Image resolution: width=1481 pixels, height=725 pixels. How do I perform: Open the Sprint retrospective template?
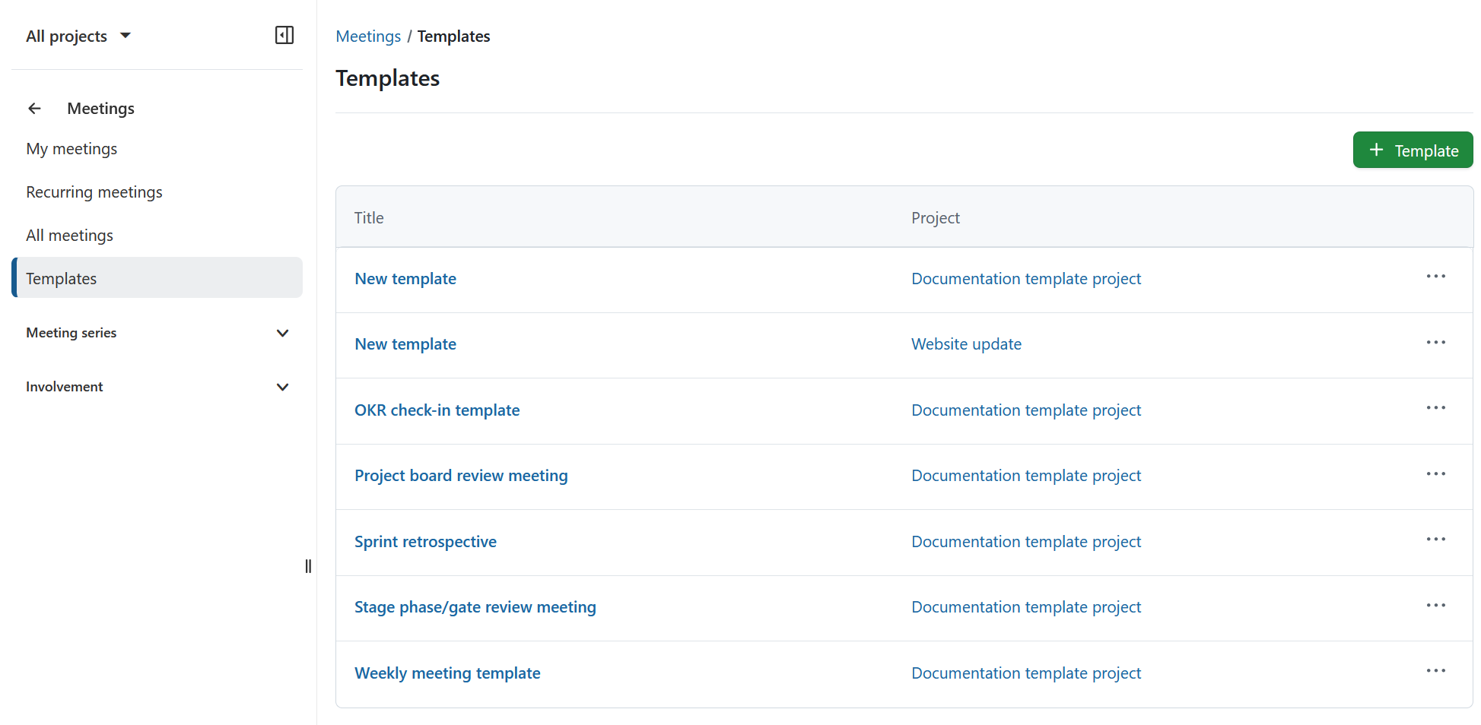[x=425, y=541]
